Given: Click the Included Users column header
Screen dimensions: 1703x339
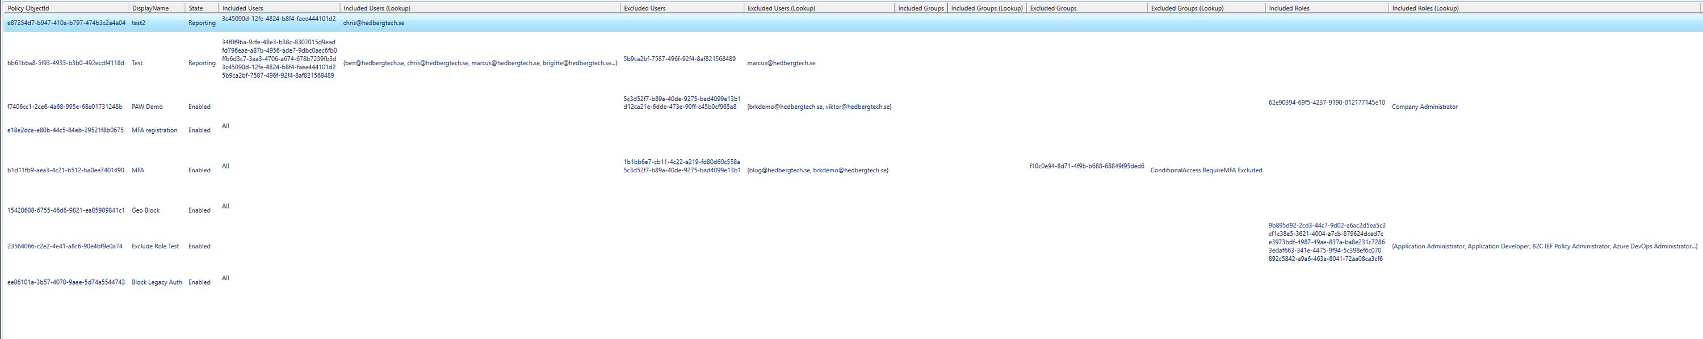Looking at the screenshot, I should coord(242,8).
